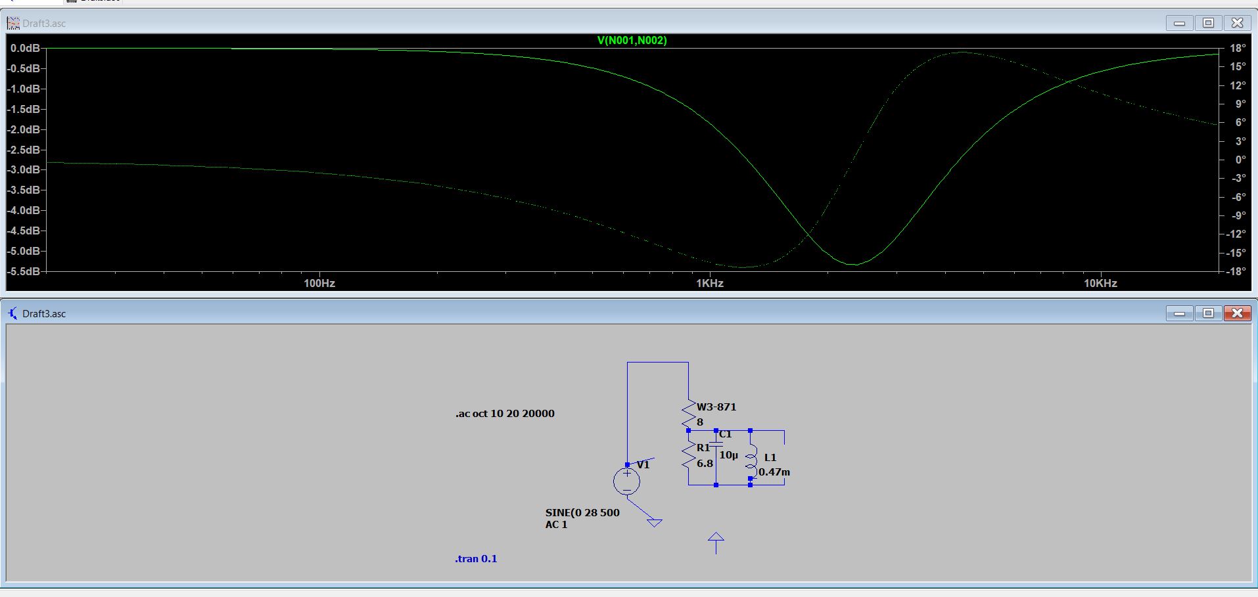Viewport: 1258px width, 597px height.
Task: Select the ground symbol attached to V1
Action: pos(654,523)
